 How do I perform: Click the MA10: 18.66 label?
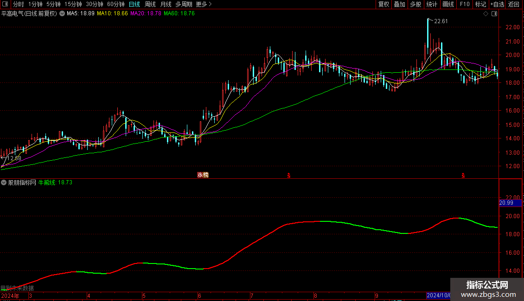click(112, 14)
